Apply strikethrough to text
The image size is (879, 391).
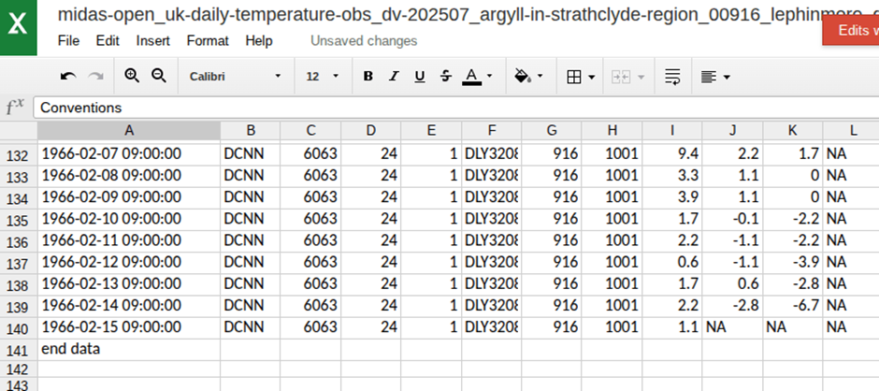tap(445, 77)
